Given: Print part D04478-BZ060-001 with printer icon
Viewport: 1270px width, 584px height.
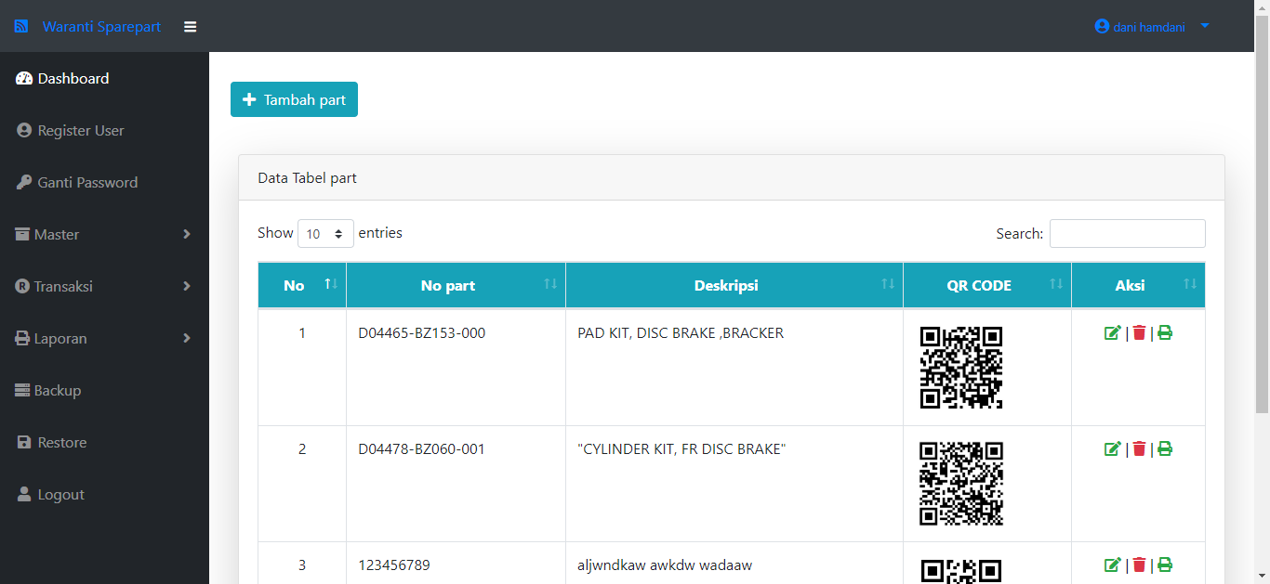Looking at the screenshot, I should click(x=1165, y=448).
